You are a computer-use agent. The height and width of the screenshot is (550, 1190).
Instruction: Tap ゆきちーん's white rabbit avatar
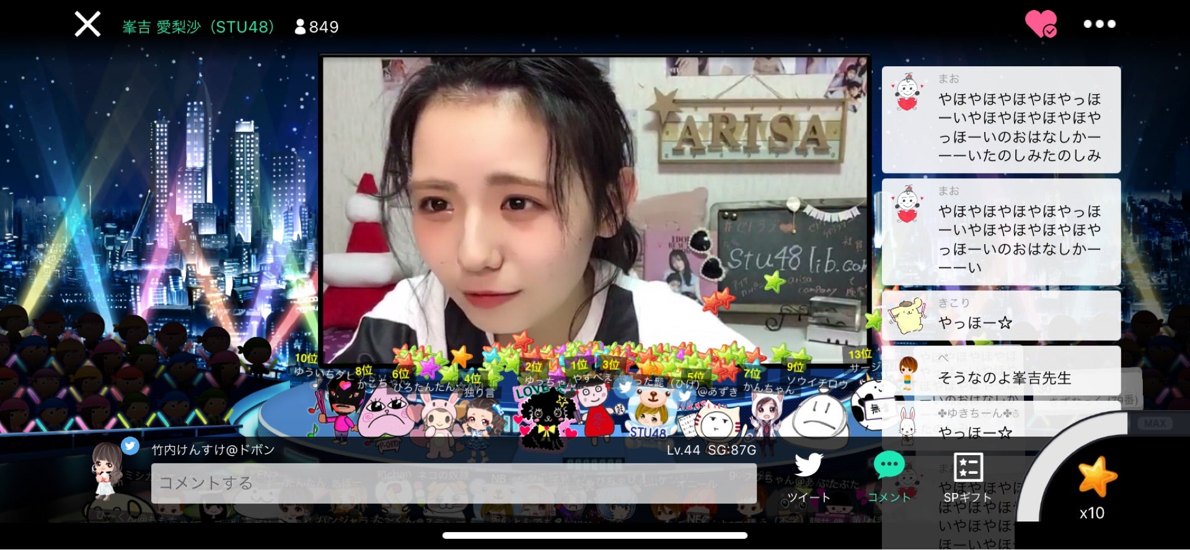coord(907,426)
